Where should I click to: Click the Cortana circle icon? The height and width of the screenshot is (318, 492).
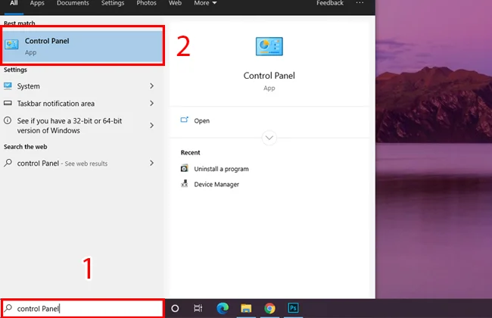point(175,308)
